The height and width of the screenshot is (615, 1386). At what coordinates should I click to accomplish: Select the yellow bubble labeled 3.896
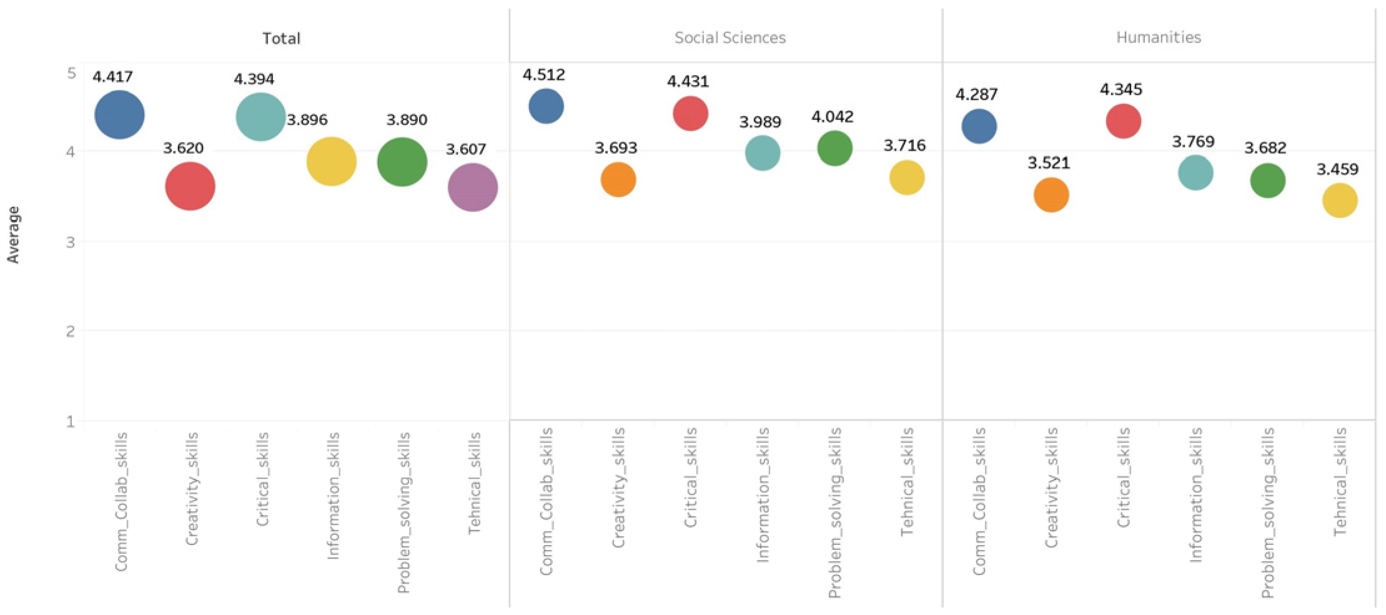[332, 161]
